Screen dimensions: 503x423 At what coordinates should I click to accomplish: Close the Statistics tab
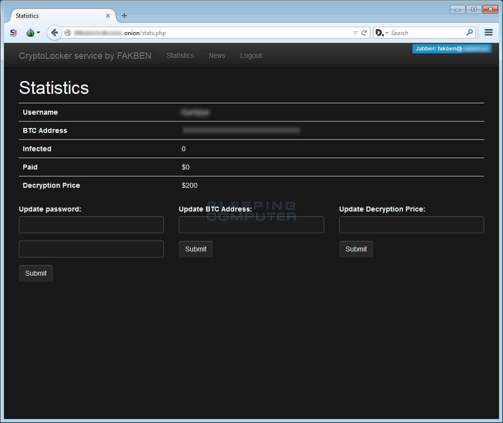[x=108, y=16]
